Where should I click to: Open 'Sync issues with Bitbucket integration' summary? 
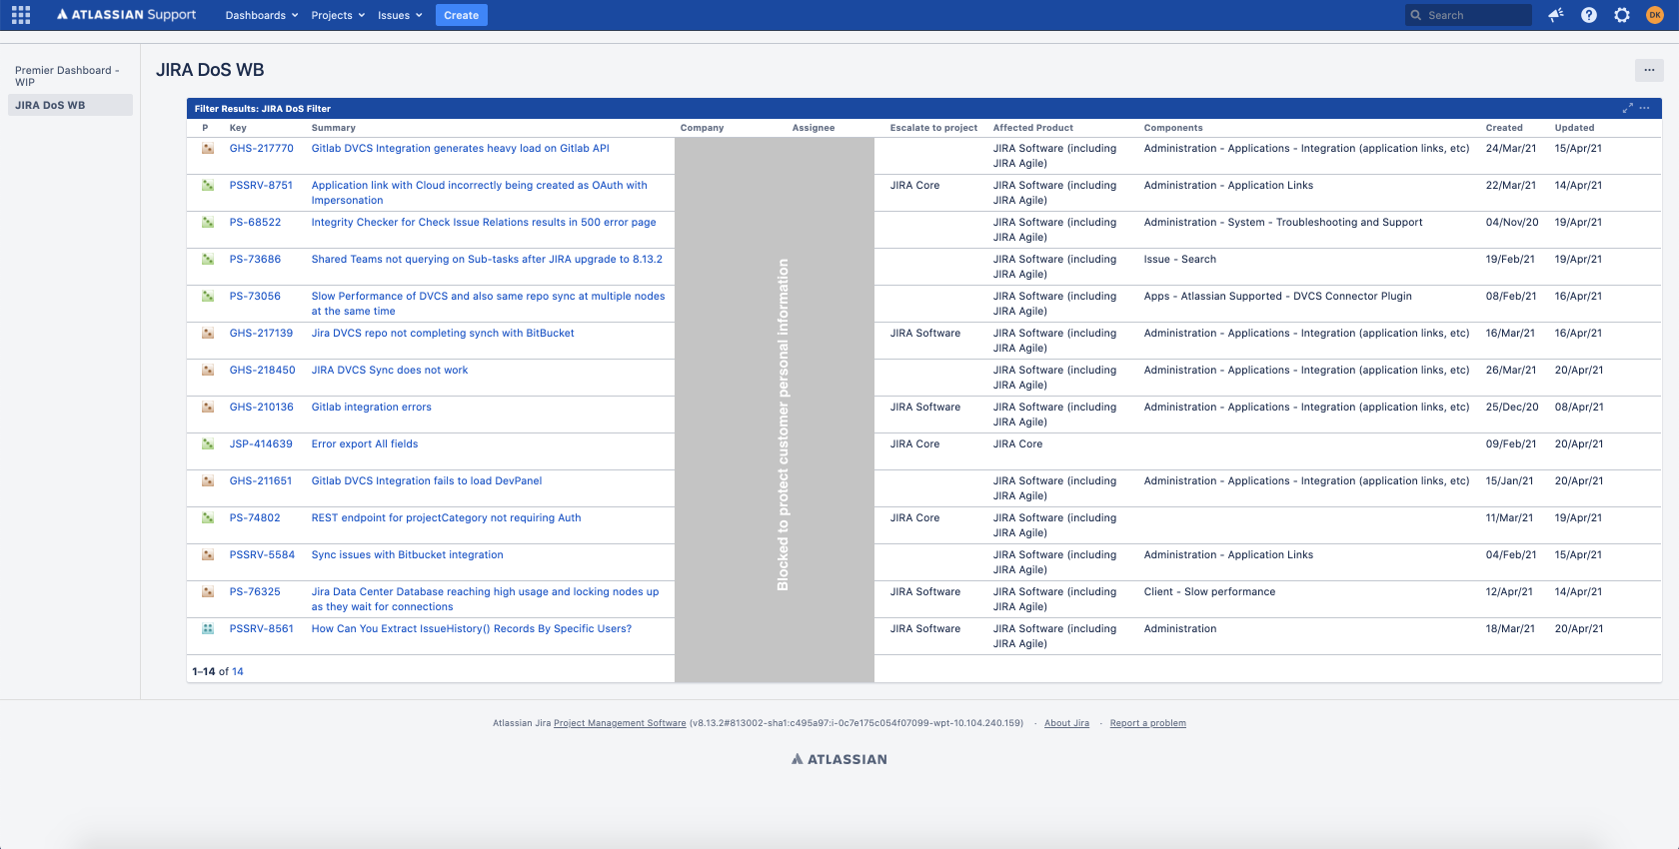click(408, 554)
